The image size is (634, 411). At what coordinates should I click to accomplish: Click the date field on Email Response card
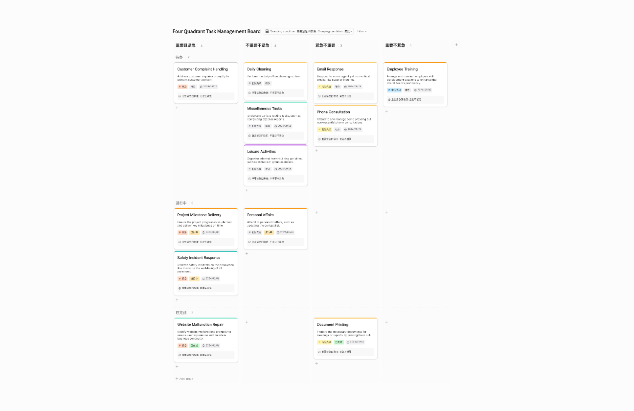pos(353,87)
